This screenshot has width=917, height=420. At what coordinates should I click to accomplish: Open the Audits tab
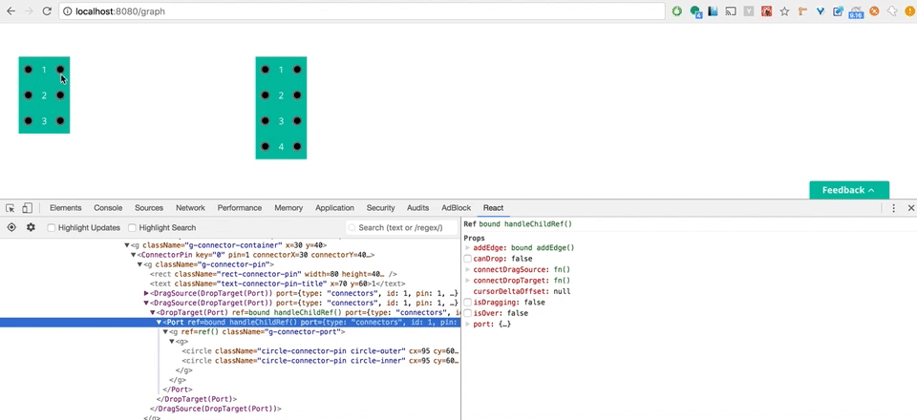tap(418, 208)
